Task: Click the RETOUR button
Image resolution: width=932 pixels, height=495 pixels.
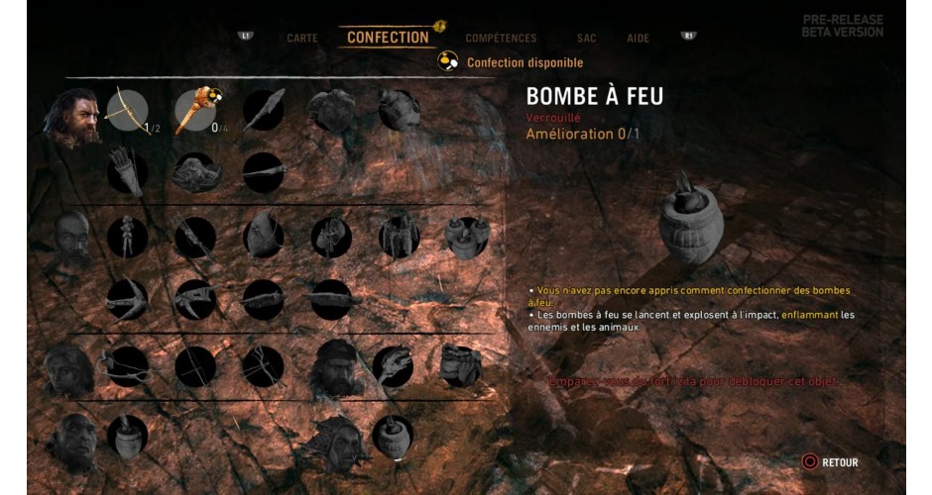Action: 830,462
